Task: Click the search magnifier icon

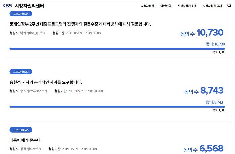Action: tap(229, 6)
